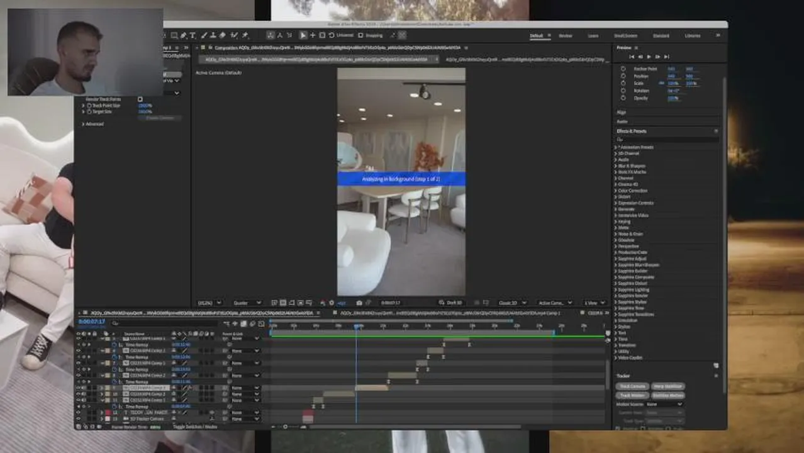804x453 pixels.
Task: Click the timeline current time display 0:00:07:17
Action: click(92, 322)
